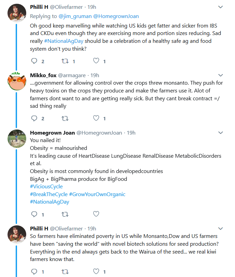
Task: Like Philli H's kiwi farmers tweet
Action: point(96,271)
